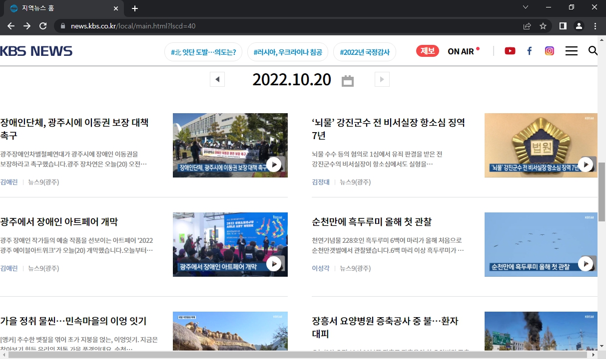Select the 지역뉴스 홈 tab
Image resolution: width=606 pixels, height=359 pixels.
point(64,8)
